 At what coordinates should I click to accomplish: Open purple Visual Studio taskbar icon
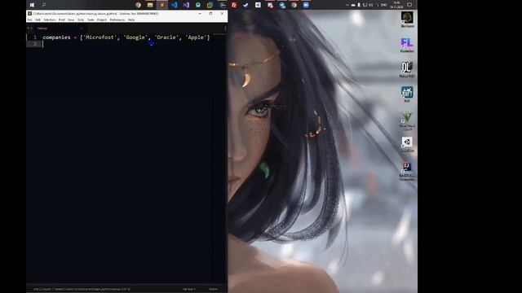[x=186, y=5]
